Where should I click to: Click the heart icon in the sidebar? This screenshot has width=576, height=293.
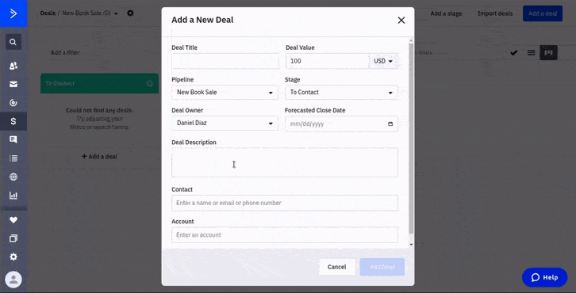tap(13, 220)
